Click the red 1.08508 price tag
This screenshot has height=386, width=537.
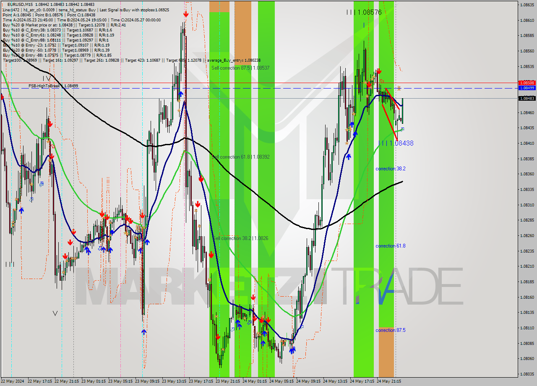point(527,83)
